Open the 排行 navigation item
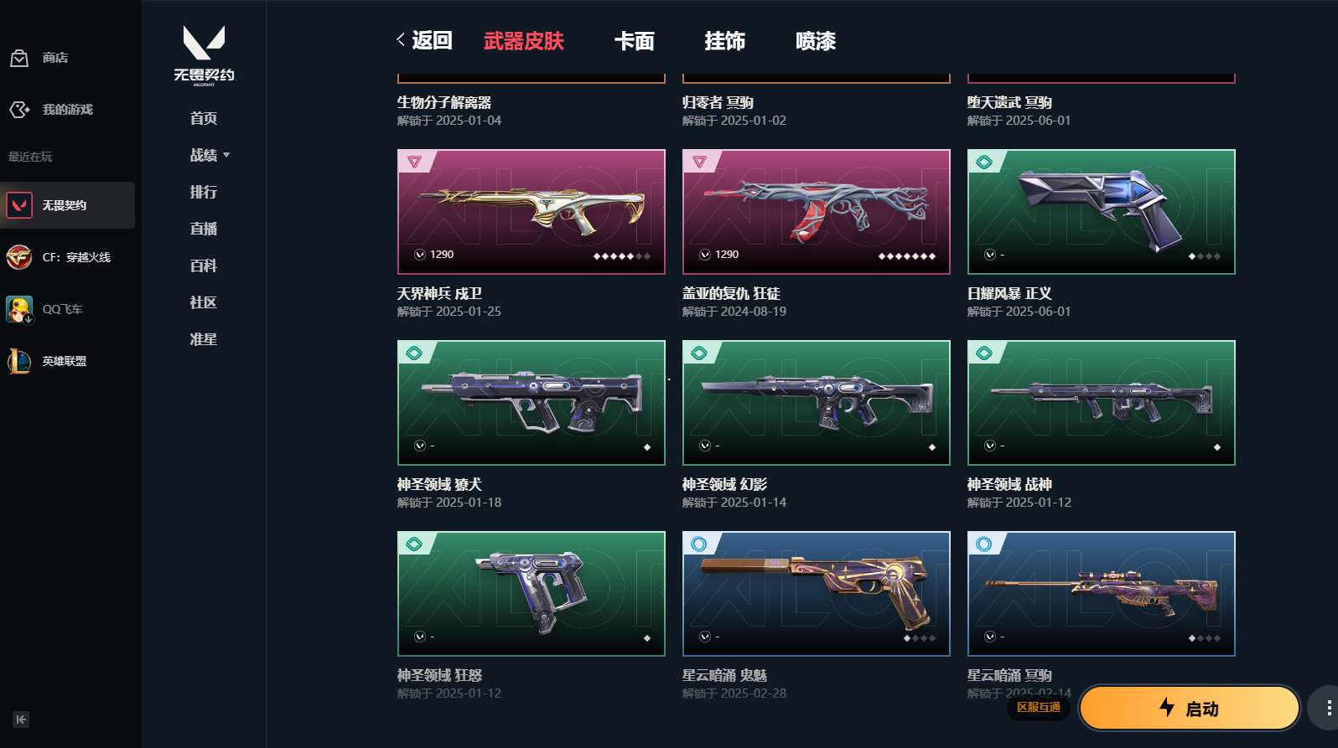Screen dimensions: 1338x748 click(204, 192)
